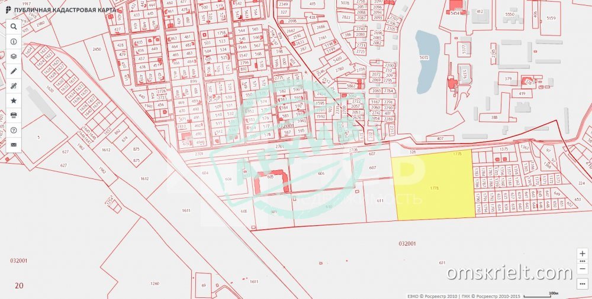Open the map layers panel
The width and height of the screenshot is (592, 299).
coord(14,56)
